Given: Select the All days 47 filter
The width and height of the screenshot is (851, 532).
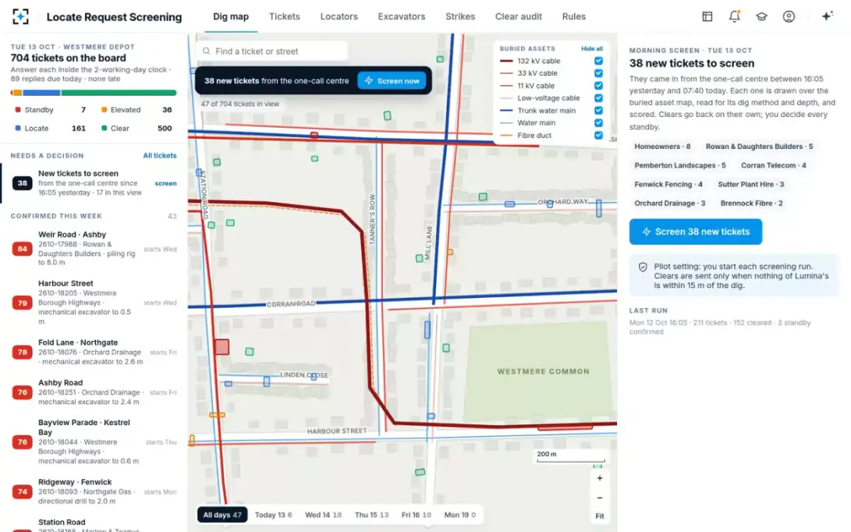Looking at the screenshot, I should click(222, 515).
